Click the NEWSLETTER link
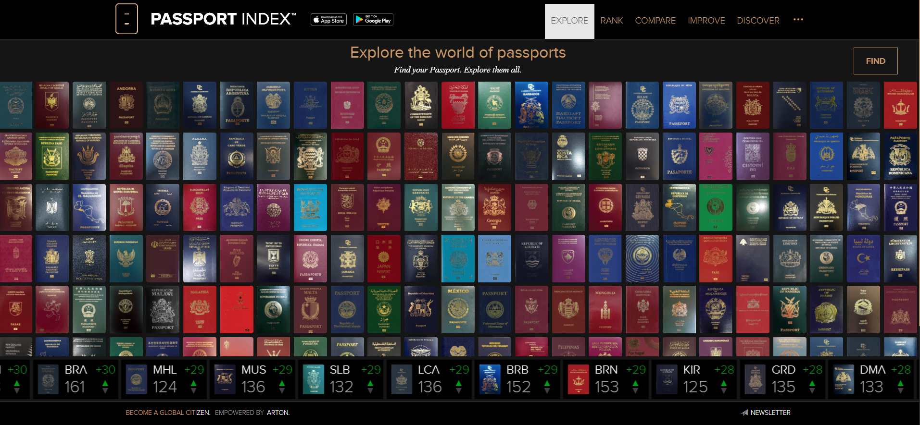 [x=770, y=413]
